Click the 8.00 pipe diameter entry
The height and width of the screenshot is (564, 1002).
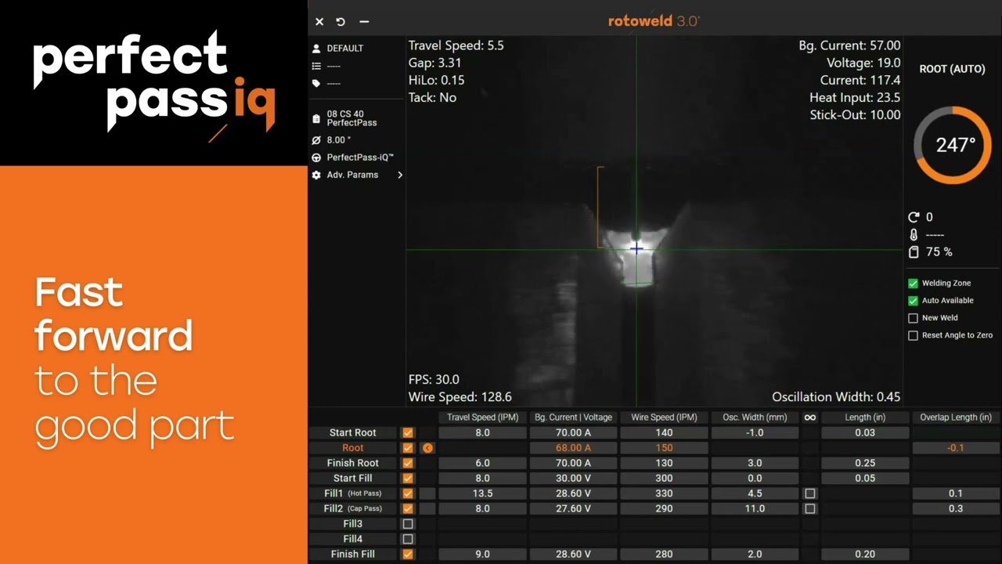pyautogui.click(x=338, y=140)
